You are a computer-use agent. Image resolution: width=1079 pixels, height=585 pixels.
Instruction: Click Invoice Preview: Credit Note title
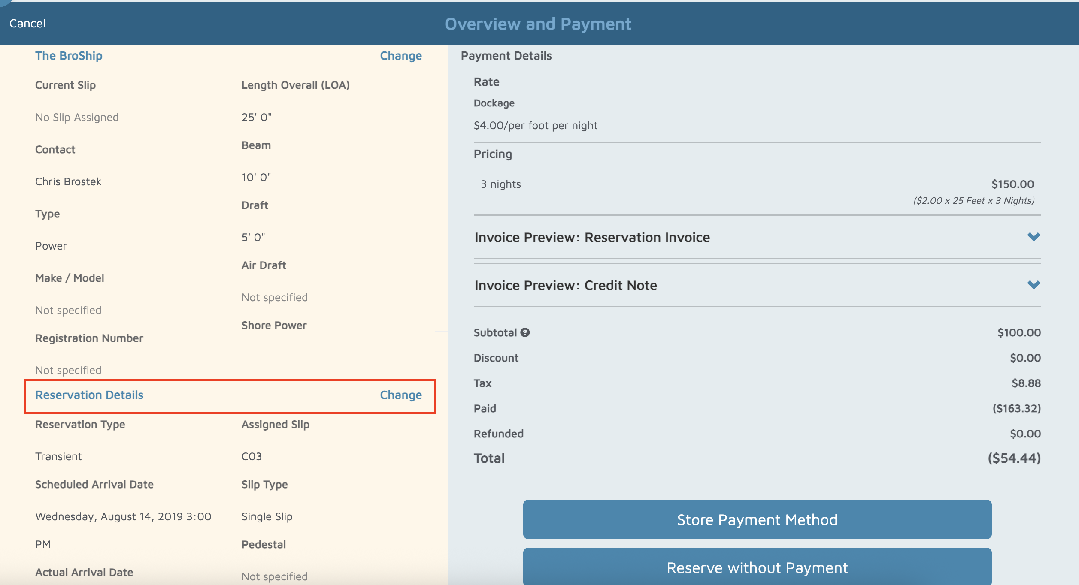(565, 285)
